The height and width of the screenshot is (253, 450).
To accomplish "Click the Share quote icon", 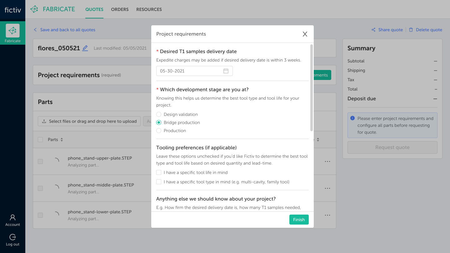I will coord(373,30).
